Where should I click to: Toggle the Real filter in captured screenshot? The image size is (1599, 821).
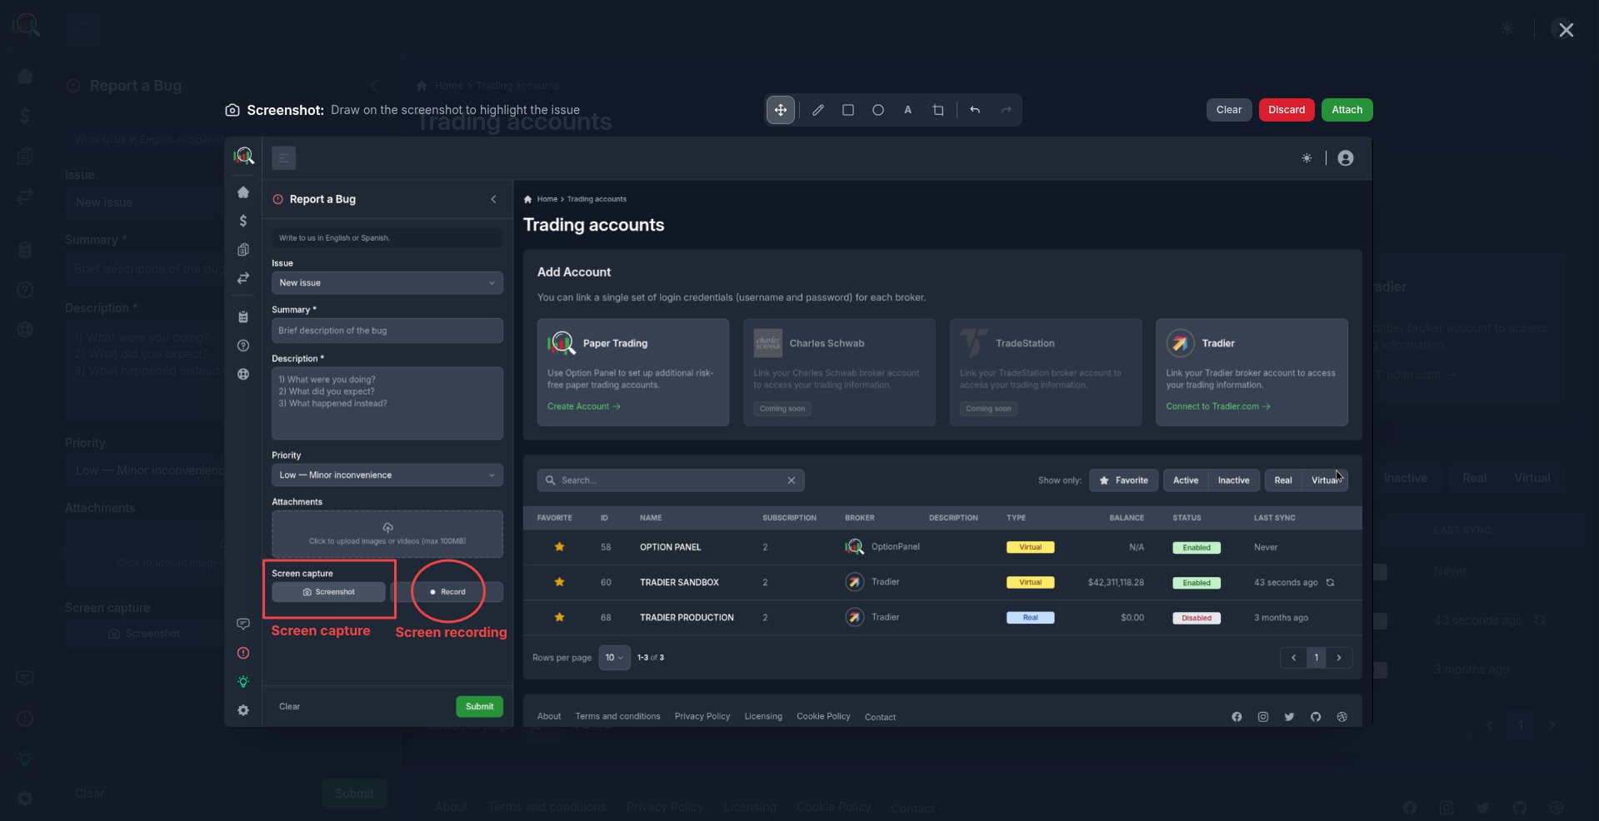(x=1283, y=480)
